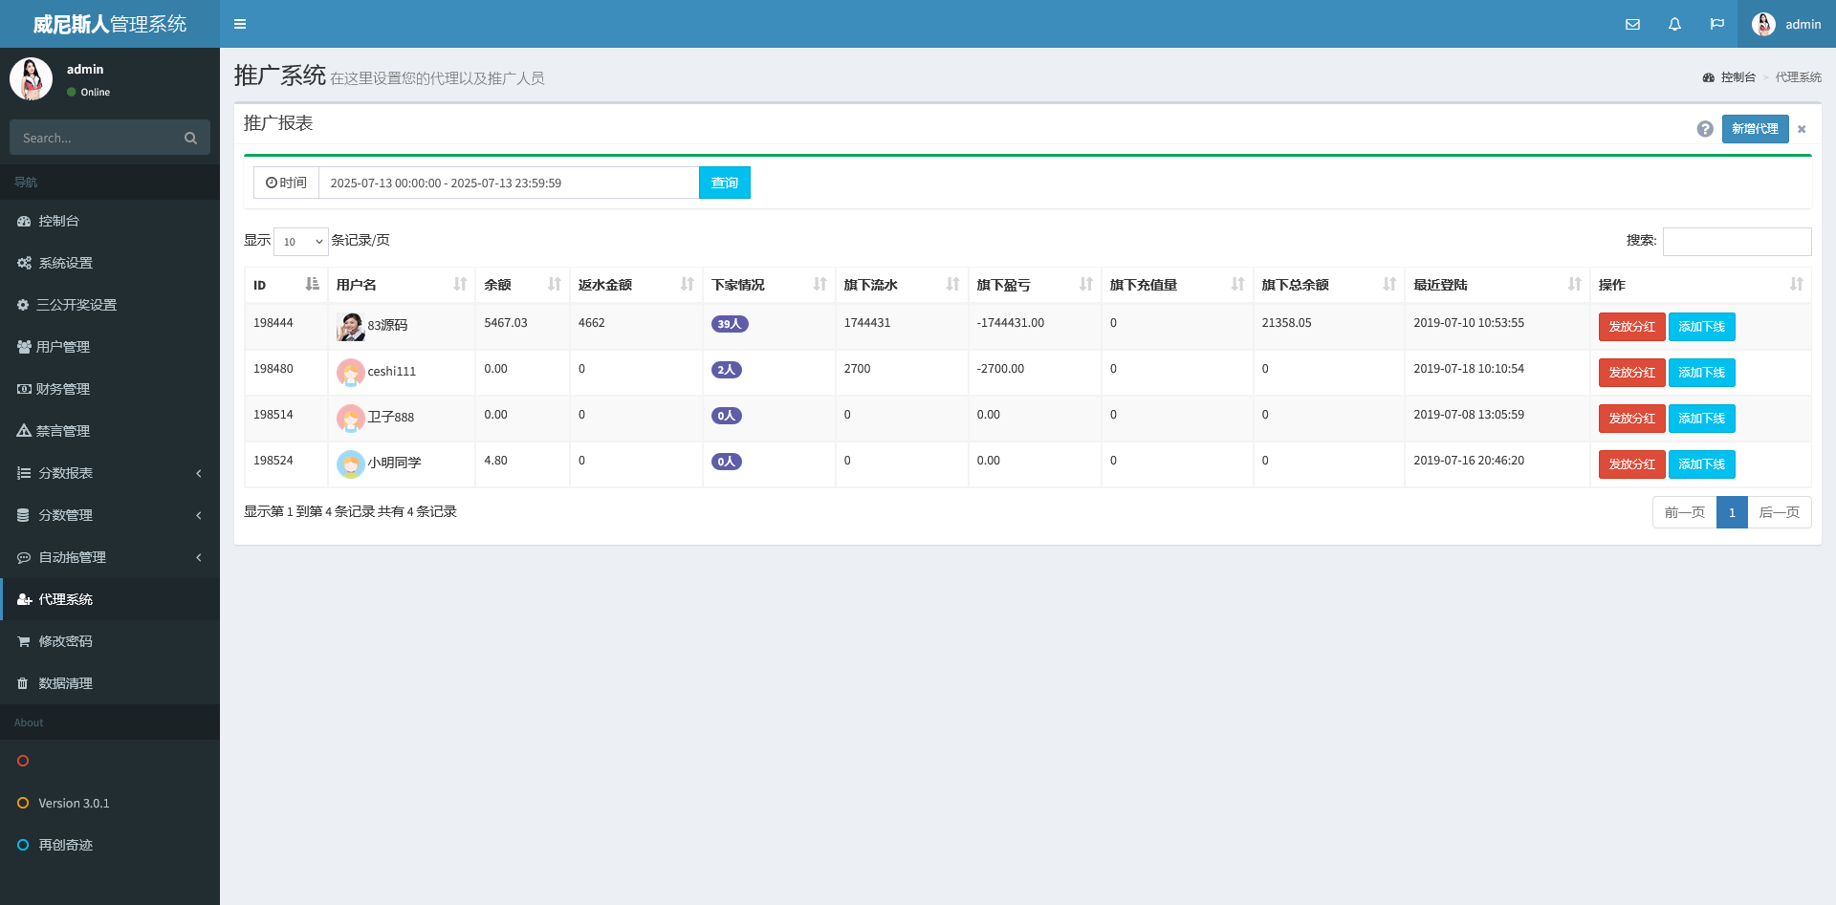
Task: Click the 新增代理 button
Action: (1755, 129)
